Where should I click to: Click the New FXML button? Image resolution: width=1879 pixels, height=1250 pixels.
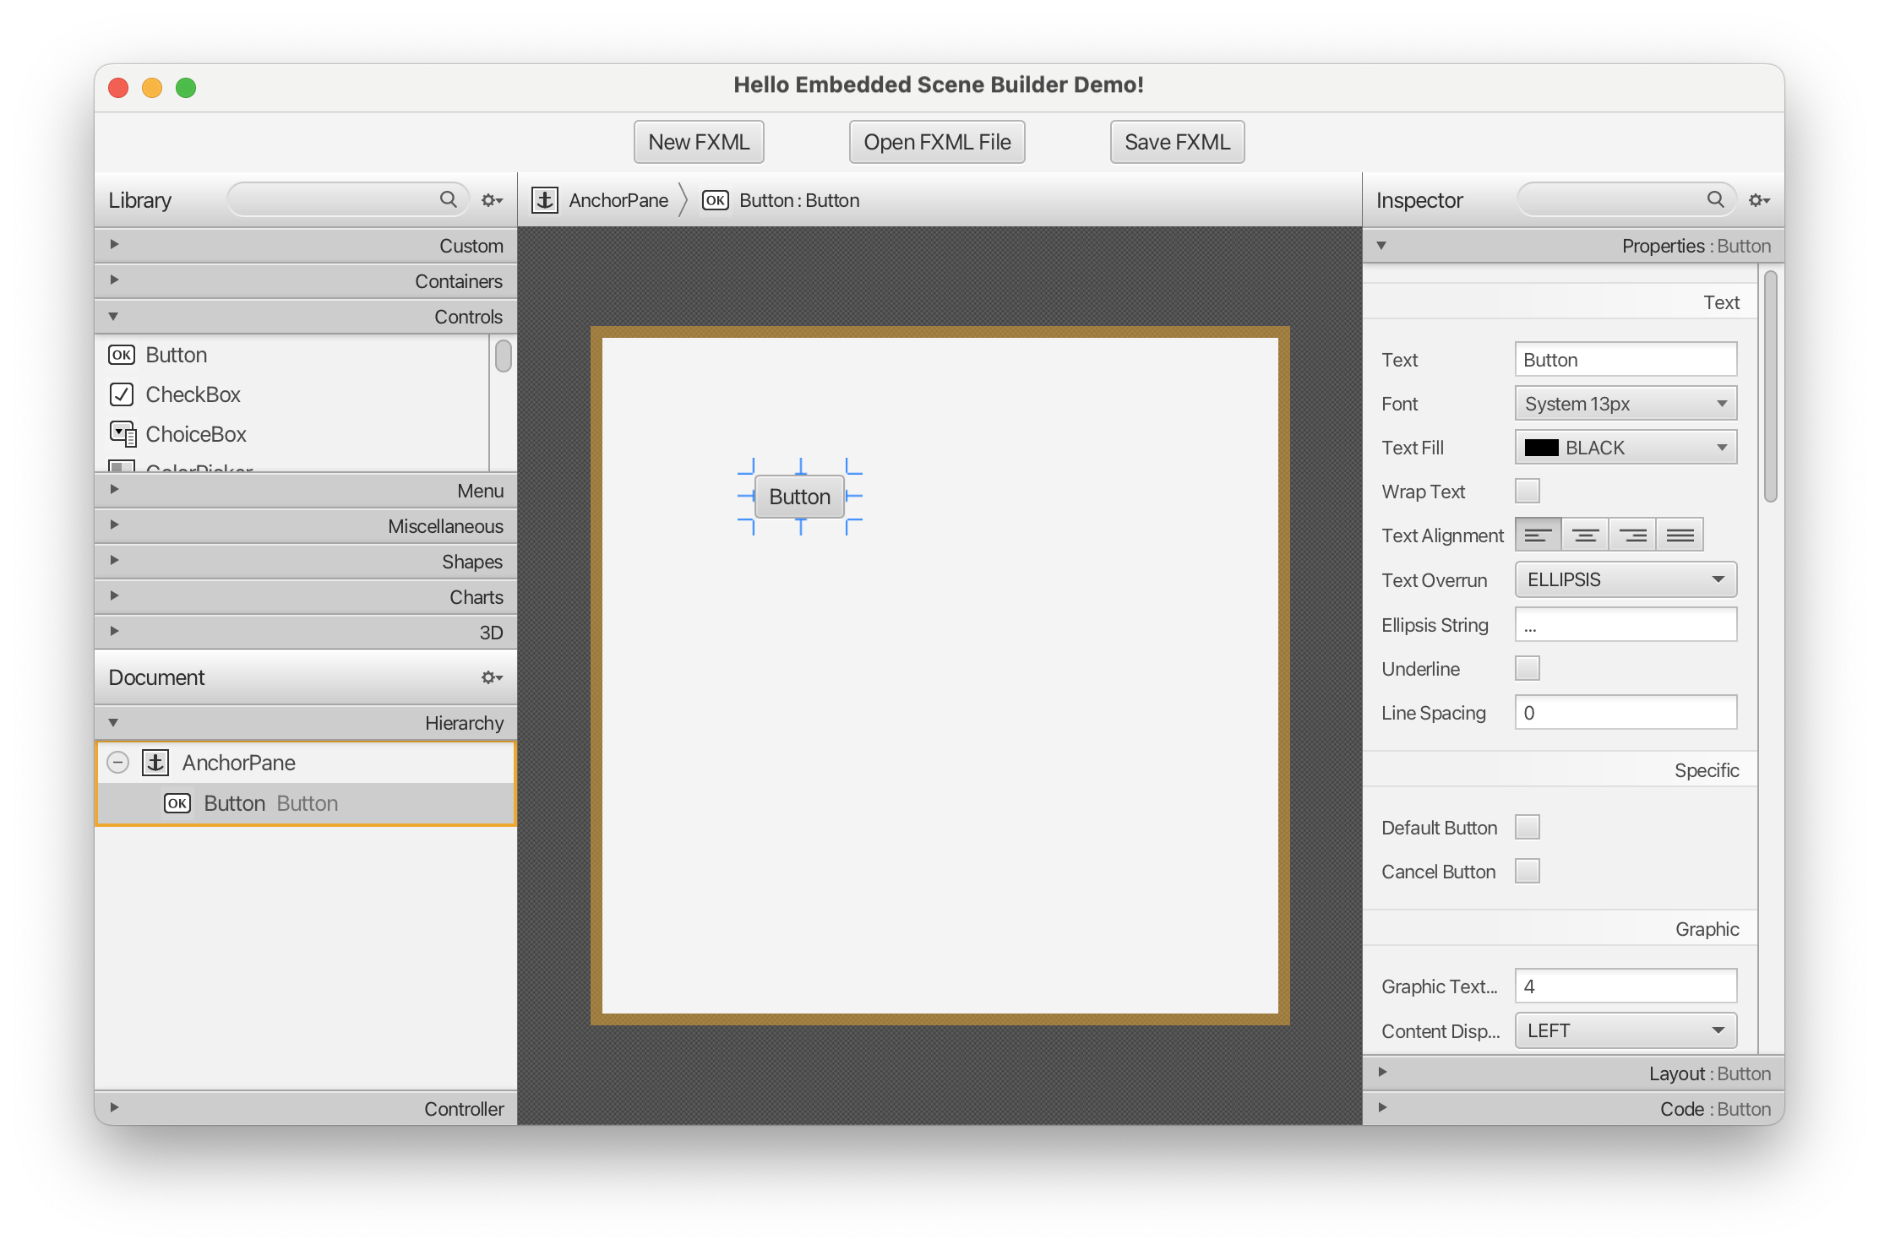point(698,139)
